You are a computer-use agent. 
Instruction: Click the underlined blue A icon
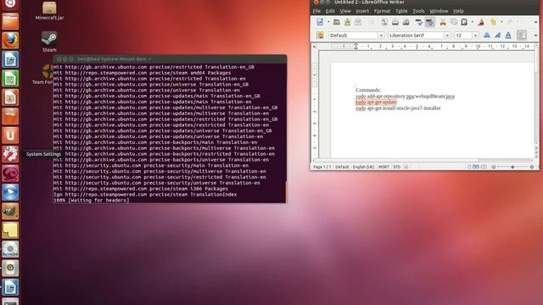(508, 36)
